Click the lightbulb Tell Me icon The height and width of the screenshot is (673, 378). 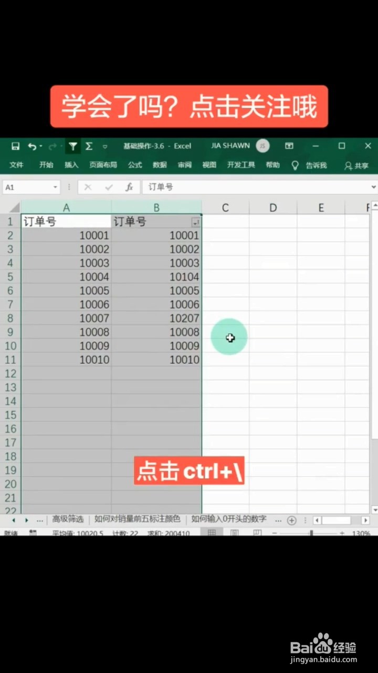coord(295,166)
